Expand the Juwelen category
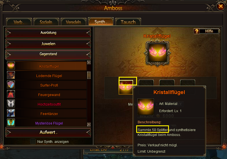 [48, 44]
